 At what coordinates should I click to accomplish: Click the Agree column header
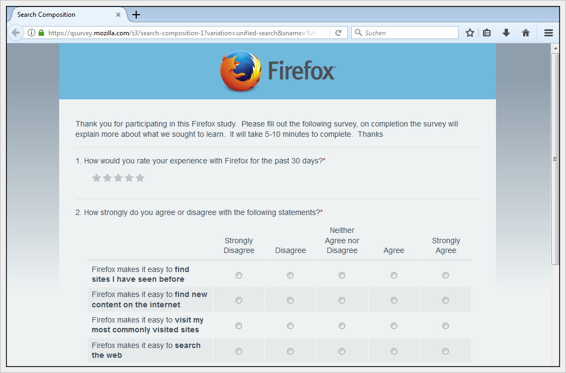(394, 250)
